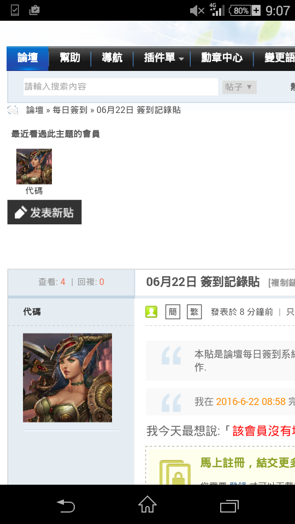
Task: Open the 幫助 menu item
Action: [70, 58]
